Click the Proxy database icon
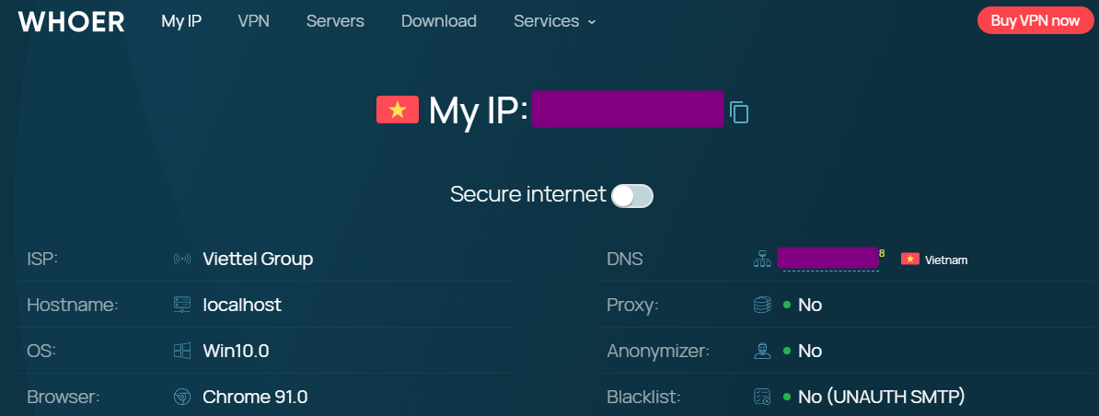Viewport: 1099px width, 416px height. [762, 305]
